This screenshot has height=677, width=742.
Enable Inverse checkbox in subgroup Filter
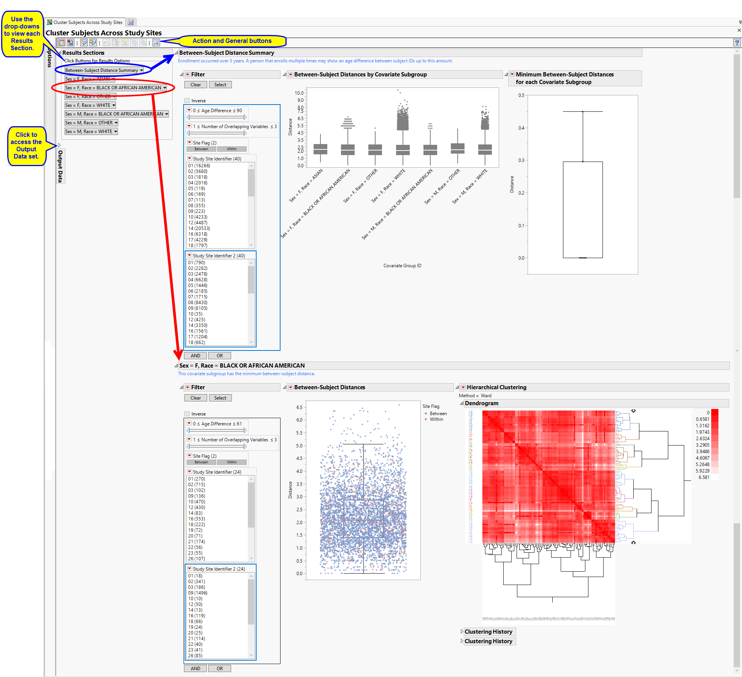[x=187, y=414]
